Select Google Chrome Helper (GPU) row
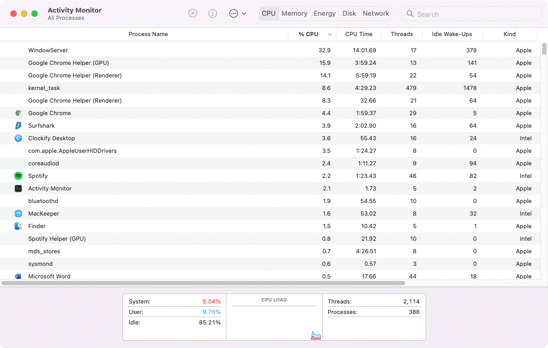 click(x=270, y=63)
